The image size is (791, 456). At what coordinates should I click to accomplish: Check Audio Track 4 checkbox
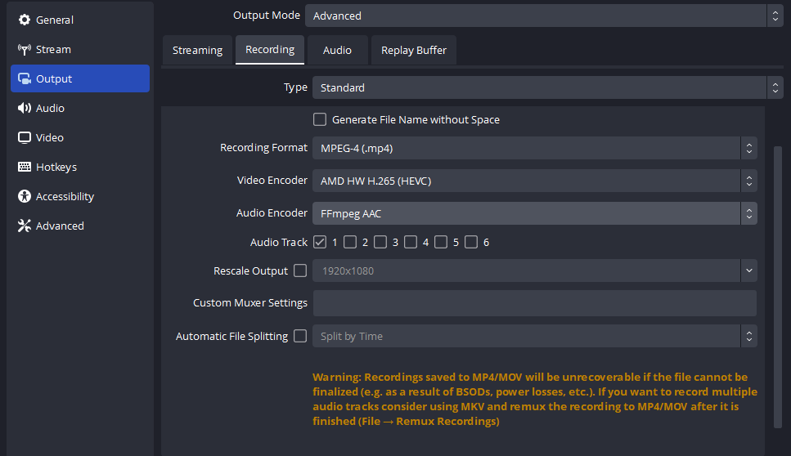411,242
